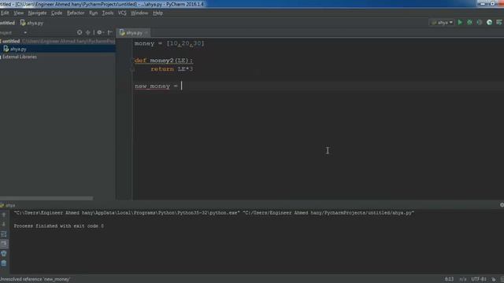Viewport: 504px width, 283px height.
Task: Place cursor on 'new_money =' line
Action: pos(156,86)
